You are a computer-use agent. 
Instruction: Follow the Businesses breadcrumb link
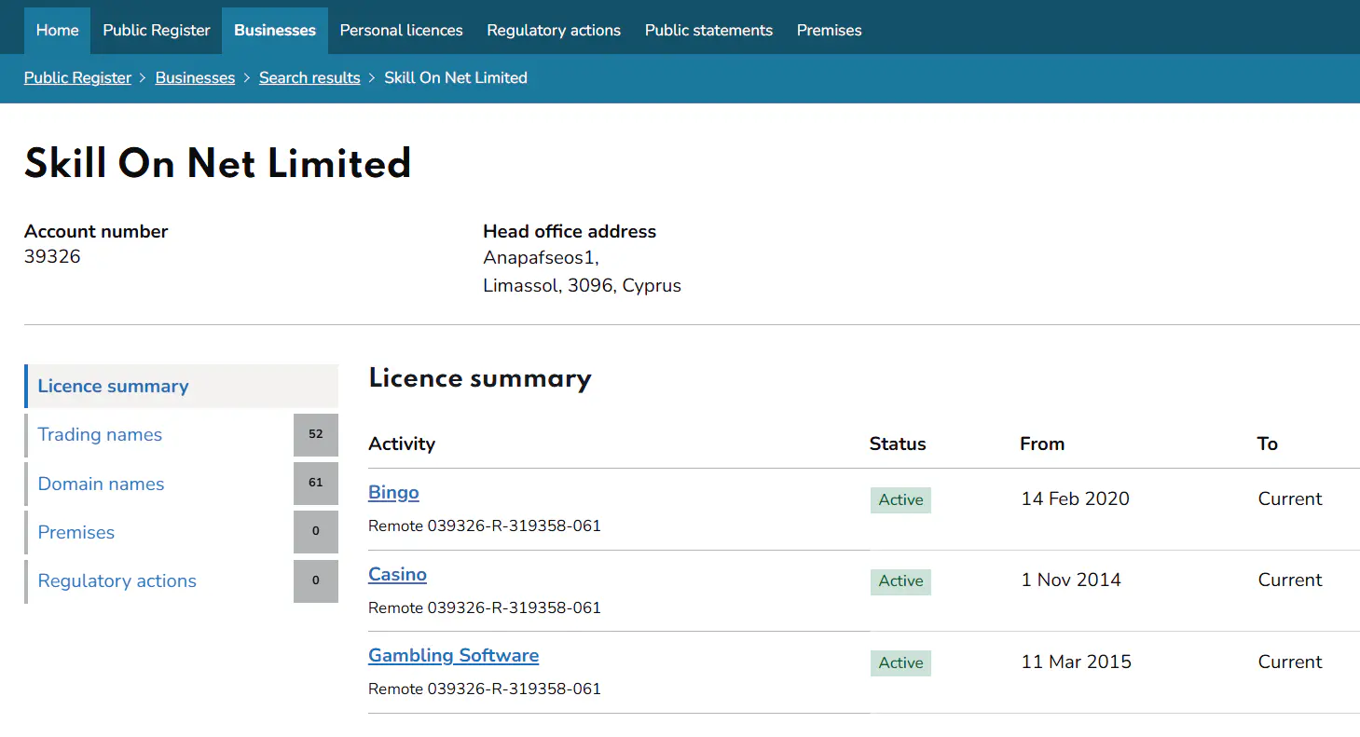(x=195, y=78)
